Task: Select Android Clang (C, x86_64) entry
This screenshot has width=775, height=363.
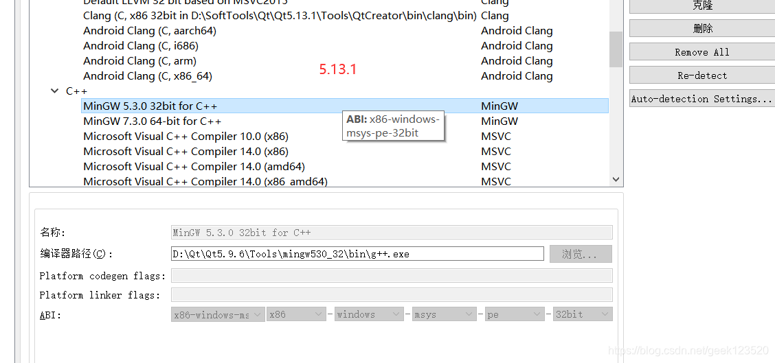Action: tap(148, 76)
